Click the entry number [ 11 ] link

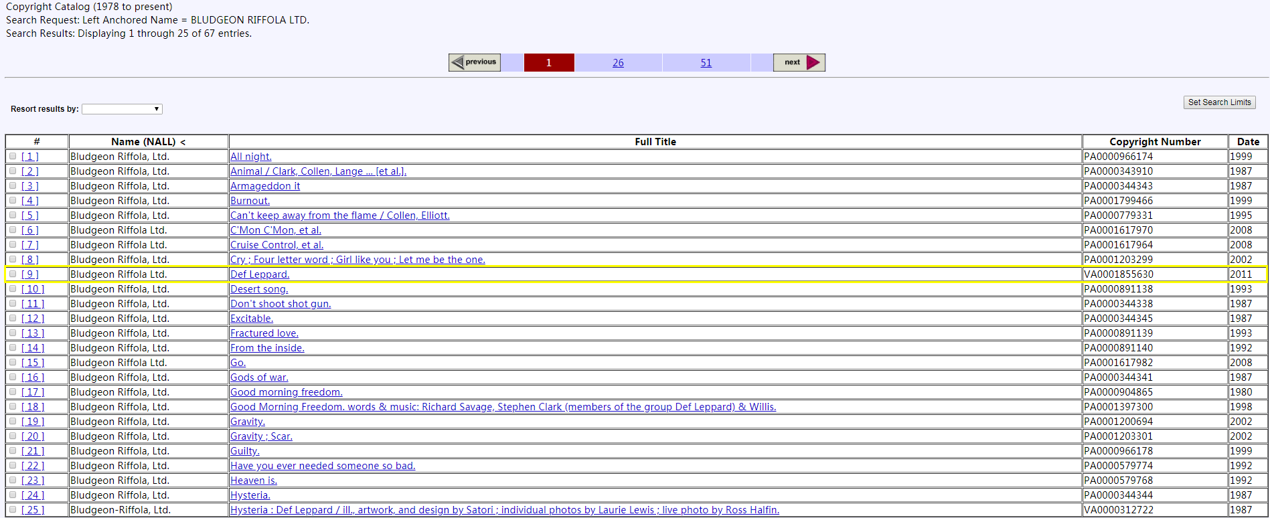coord(33,304)
